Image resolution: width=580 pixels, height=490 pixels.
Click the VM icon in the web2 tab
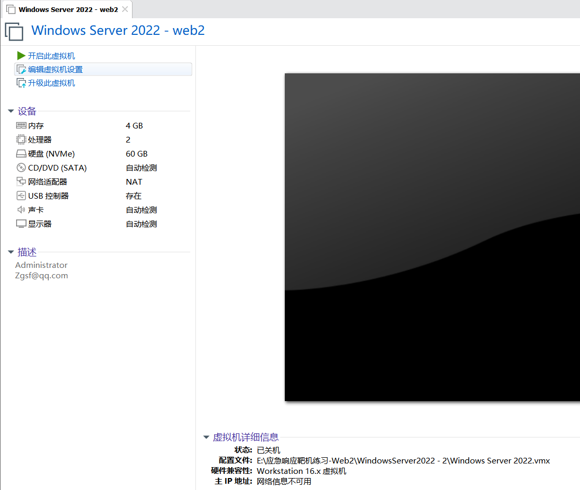[11, 9]
